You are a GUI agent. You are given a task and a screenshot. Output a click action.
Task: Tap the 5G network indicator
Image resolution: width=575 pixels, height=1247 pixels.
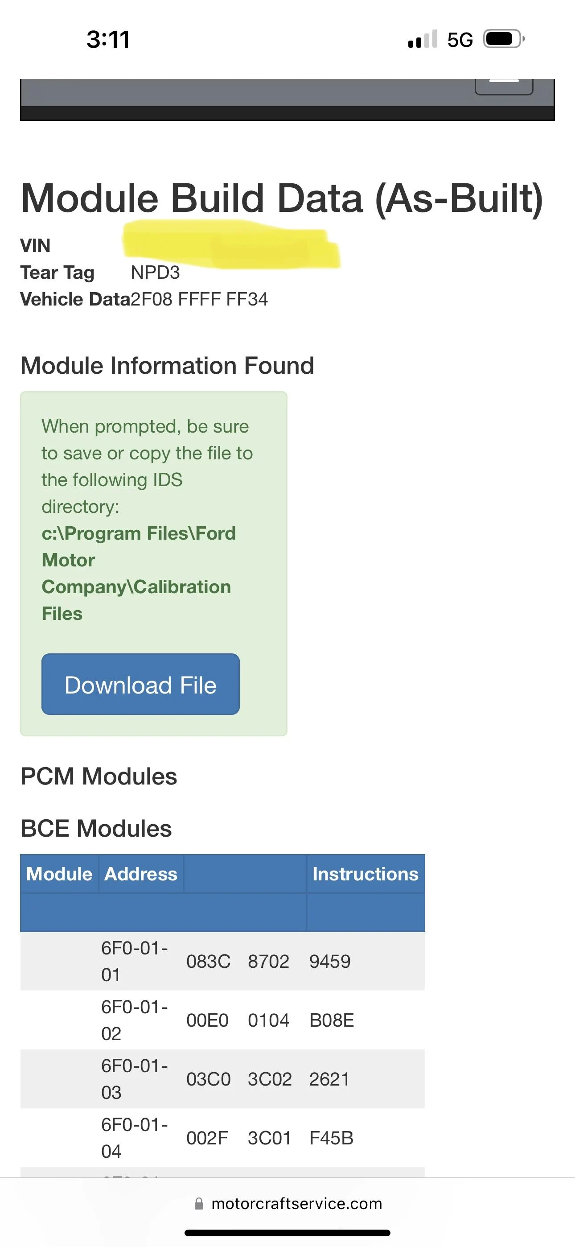point(460,40)
